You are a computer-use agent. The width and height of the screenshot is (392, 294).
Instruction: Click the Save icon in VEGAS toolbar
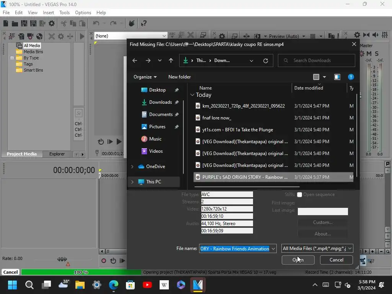tap(24, 23)
